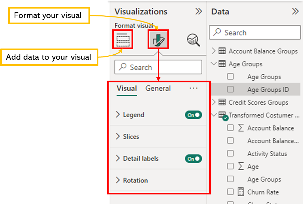The width and height of the screenshot is (303, 204).
Task: Open the Analytics pane magnifier icon
Action: [193, 40]
